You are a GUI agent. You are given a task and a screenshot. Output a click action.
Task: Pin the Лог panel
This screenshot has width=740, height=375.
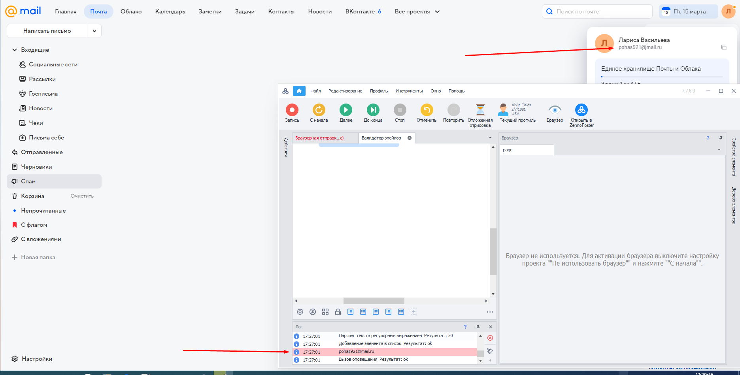click(478, 327)
